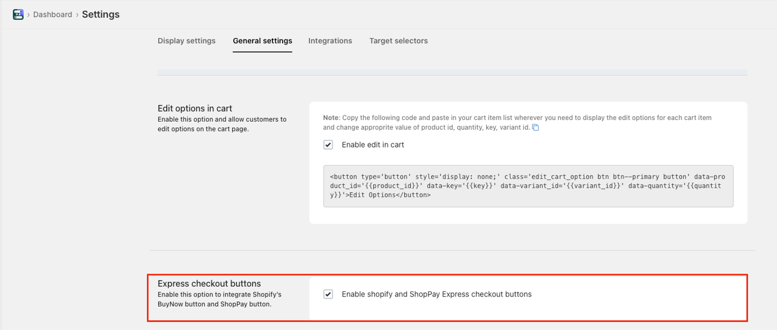Image resolution: width=777 pixels, height=330 pixels.
Task: Click the edit options on cart page description
Action: (x=222, y=124)
